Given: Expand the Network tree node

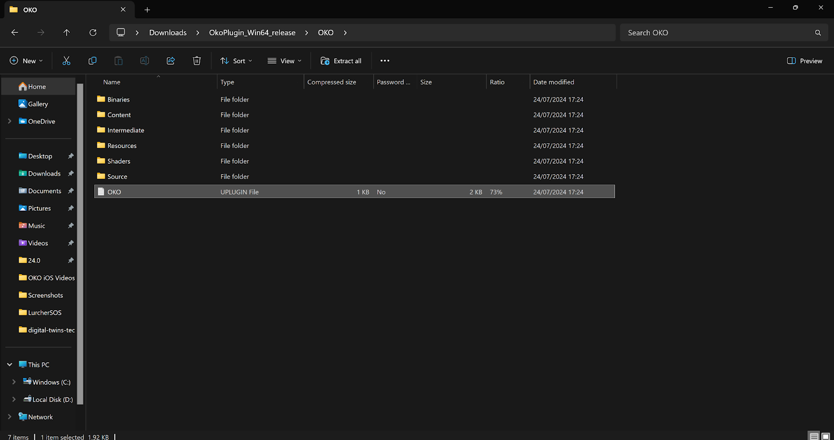Looking at the screenshot, I should [9, 417].
